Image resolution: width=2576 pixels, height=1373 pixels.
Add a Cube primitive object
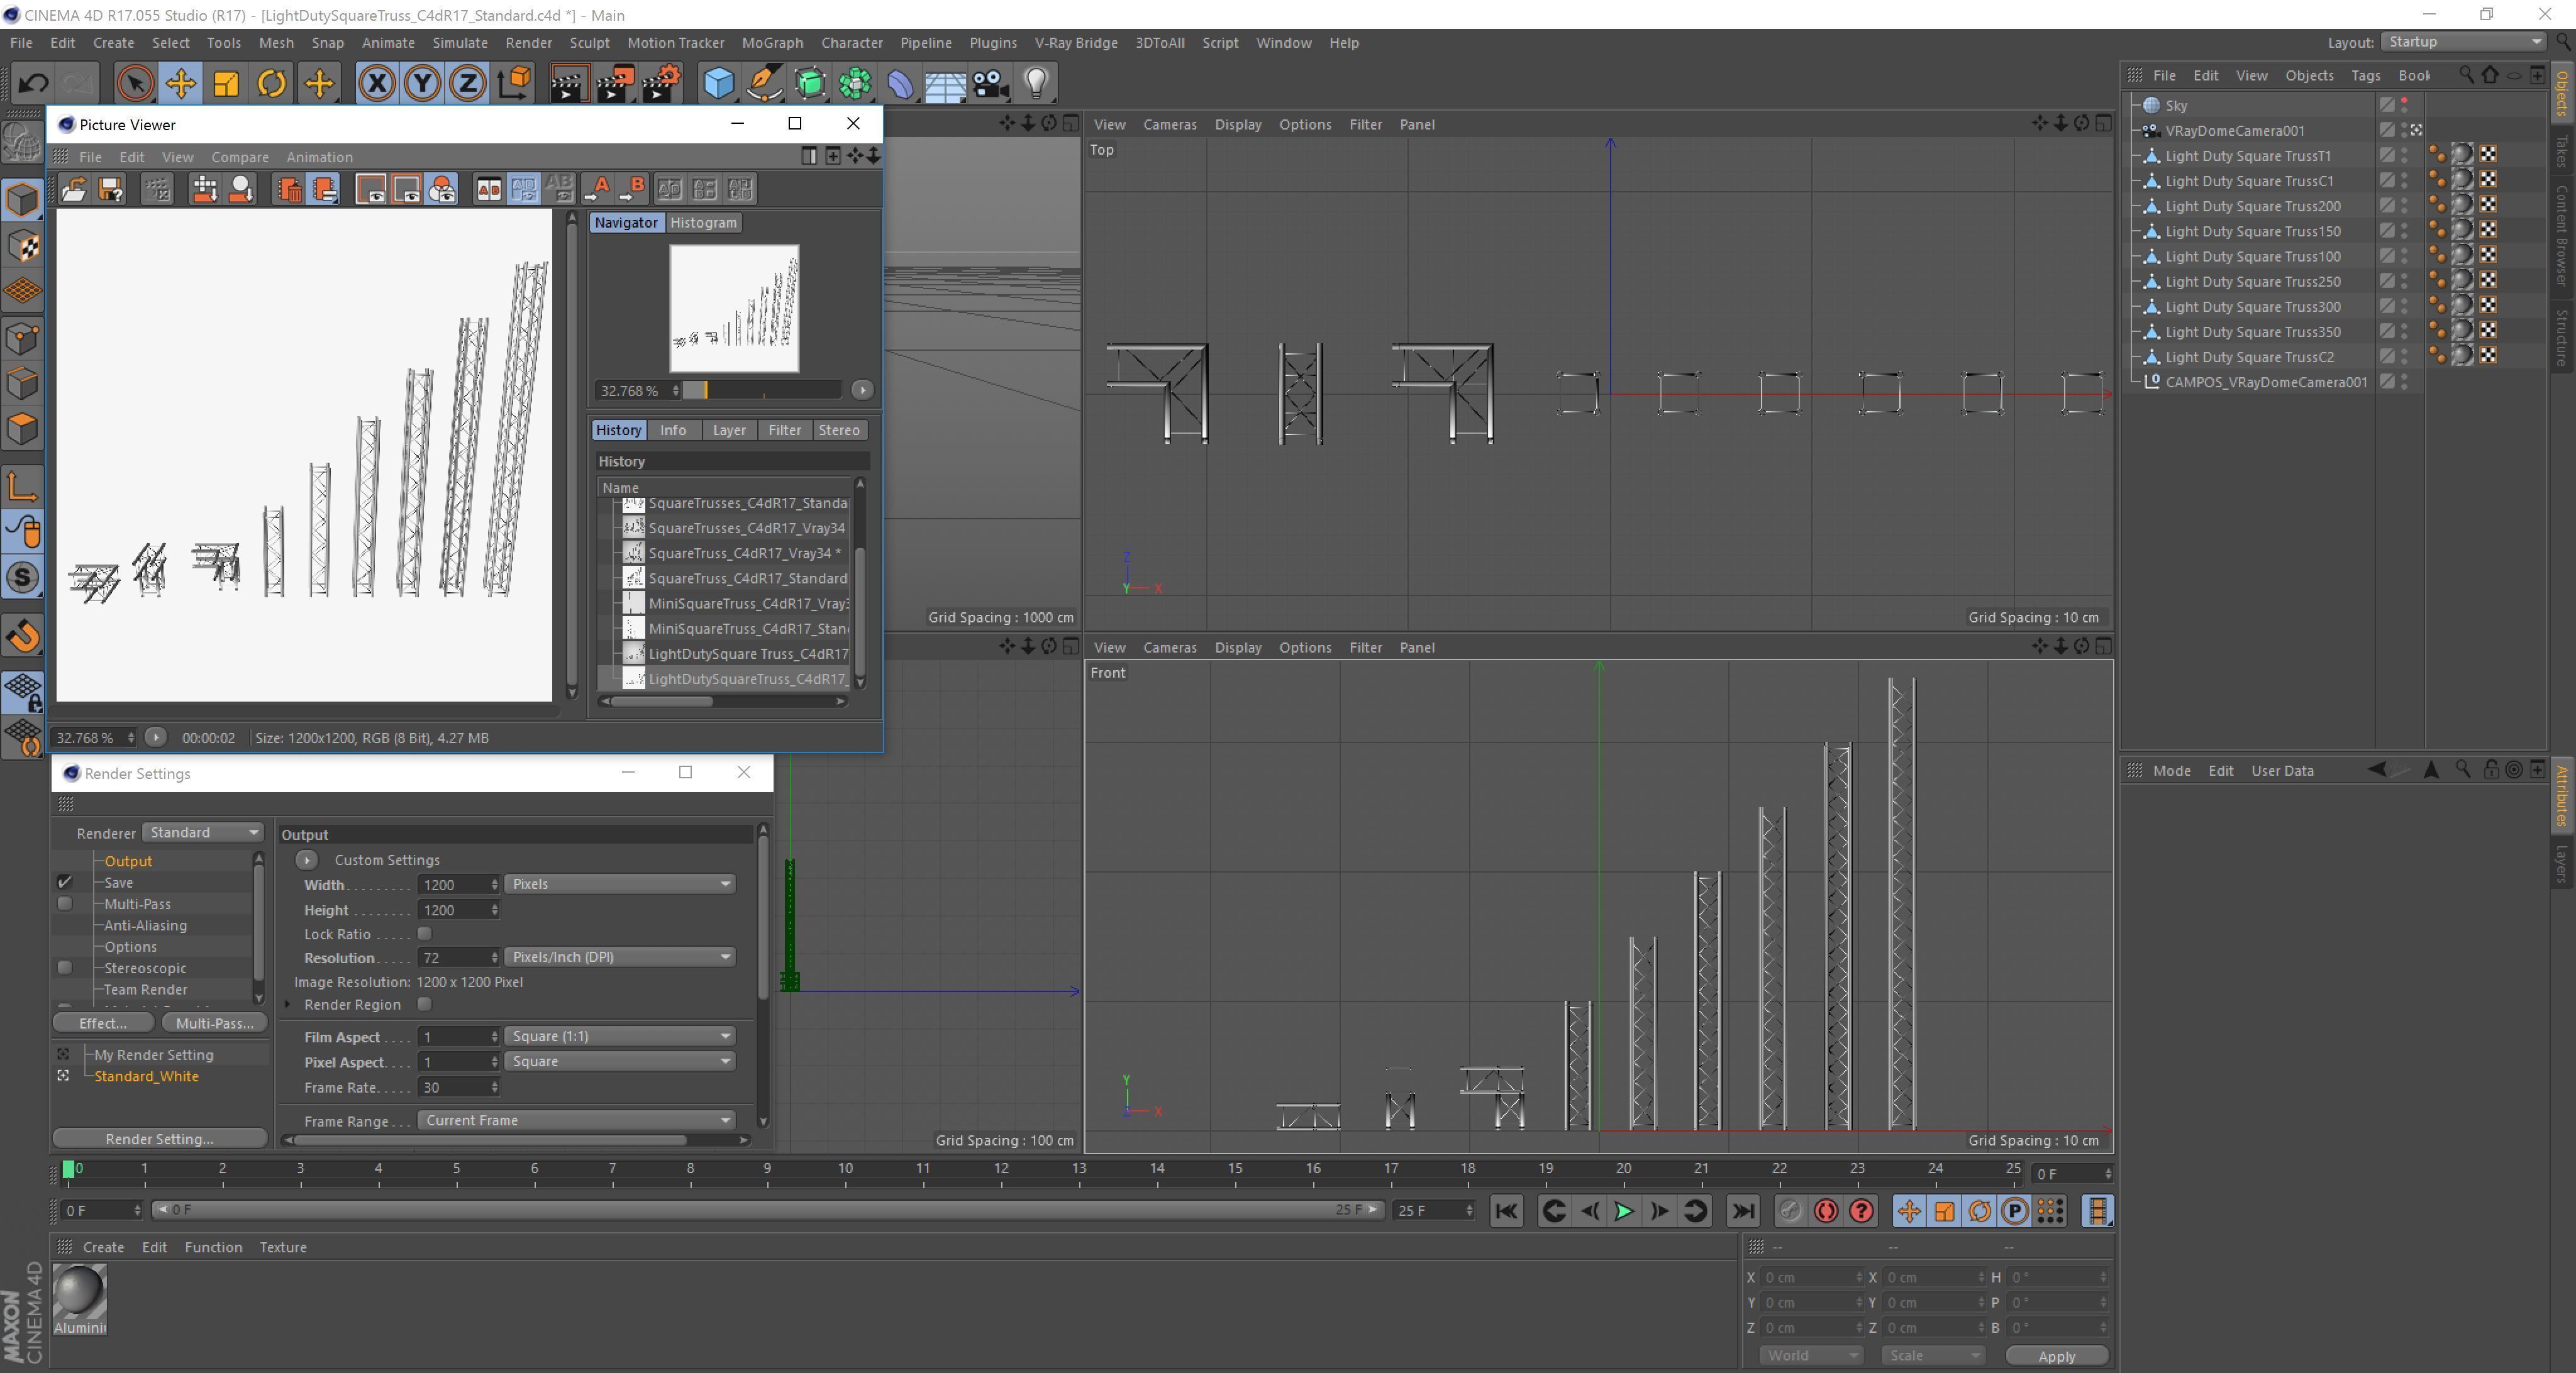coord(718,83)
